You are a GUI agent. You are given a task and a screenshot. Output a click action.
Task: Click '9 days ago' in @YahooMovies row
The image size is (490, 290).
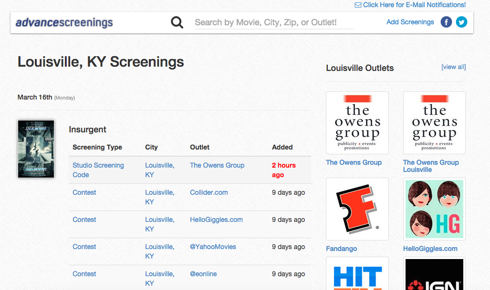[289, 247]
